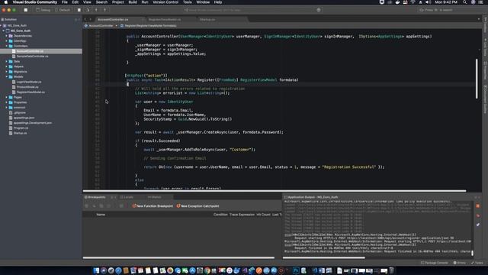Open the AccountController class breadcrumb dropdown

pos(101,25)
